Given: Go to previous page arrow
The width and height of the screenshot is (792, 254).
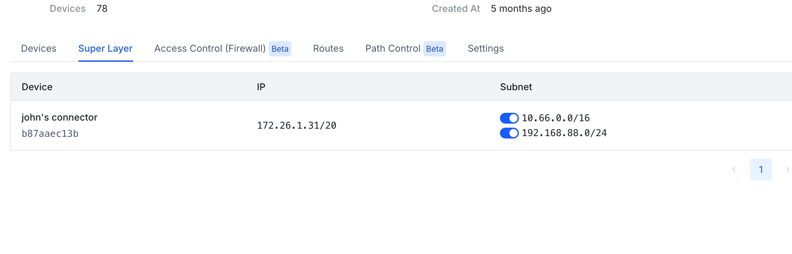Looking at the screenshot, I should pyautogui.click(x=734, y=170).
